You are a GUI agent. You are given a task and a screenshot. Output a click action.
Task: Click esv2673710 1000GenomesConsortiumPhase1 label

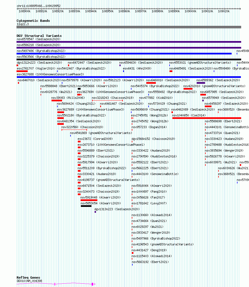[x=111, y=145]
